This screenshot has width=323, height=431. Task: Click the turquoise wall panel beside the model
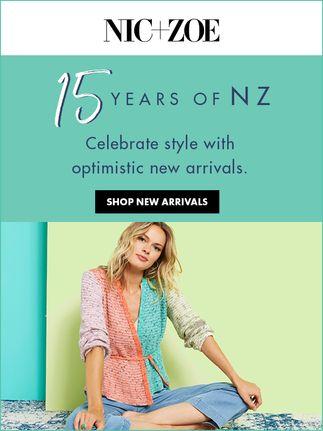(x=23, y=311)
